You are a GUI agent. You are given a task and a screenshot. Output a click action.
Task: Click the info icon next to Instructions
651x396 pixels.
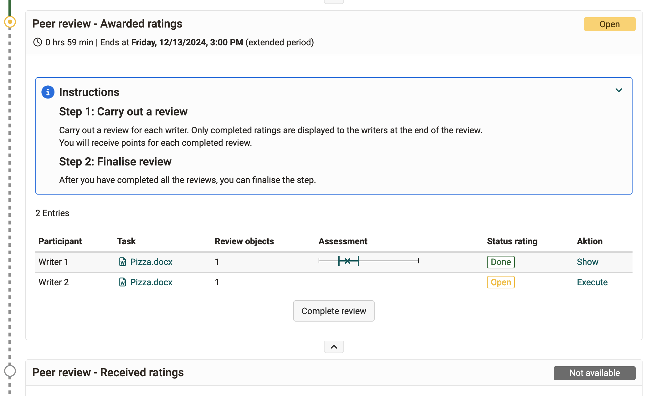48,92
